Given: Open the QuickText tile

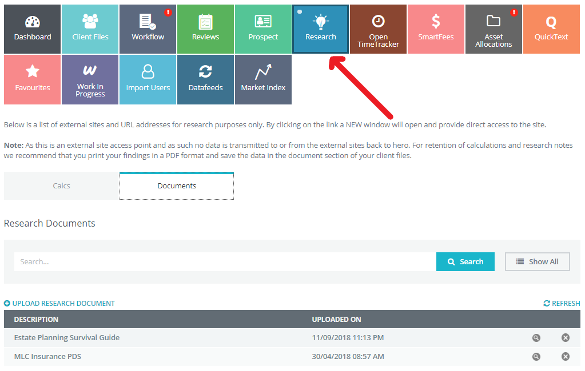Looking at the screenshot, I should pyautogui.click(x=551, y=29).
